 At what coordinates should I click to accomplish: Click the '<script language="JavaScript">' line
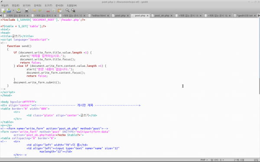click(x=25, y=40)
